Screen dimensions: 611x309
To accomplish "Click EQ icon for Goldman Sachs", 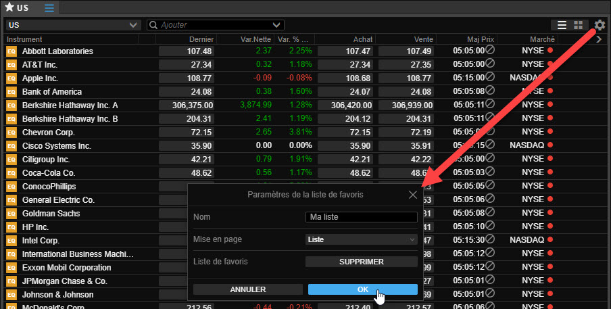I will coord(11,214).
